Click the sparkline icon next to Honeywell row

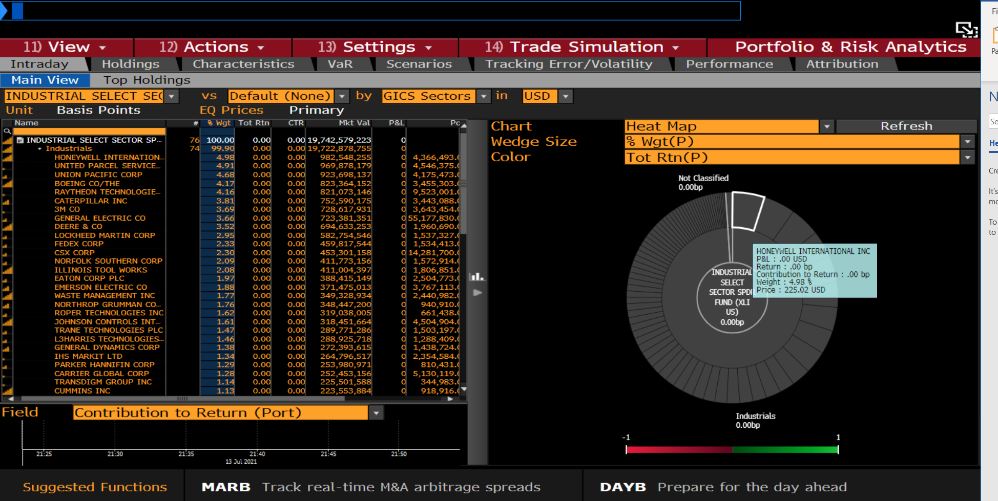coord(7,158)
